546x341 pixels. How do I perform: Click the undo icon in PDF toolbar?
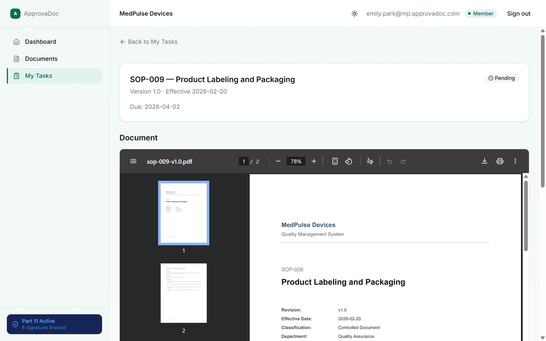(389, 161)
